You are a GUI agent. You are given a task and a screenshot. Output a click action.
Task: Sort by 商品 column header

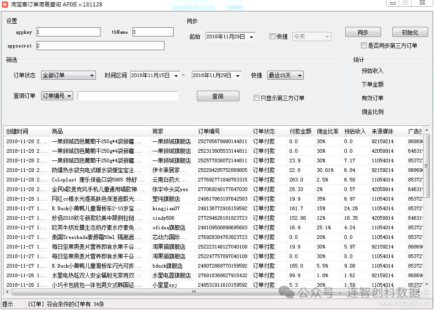click(100, 131)
